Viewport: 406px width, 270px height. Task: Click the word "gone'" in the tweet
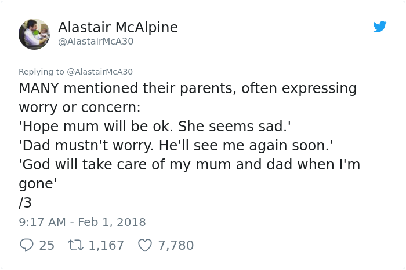point(37,184)
